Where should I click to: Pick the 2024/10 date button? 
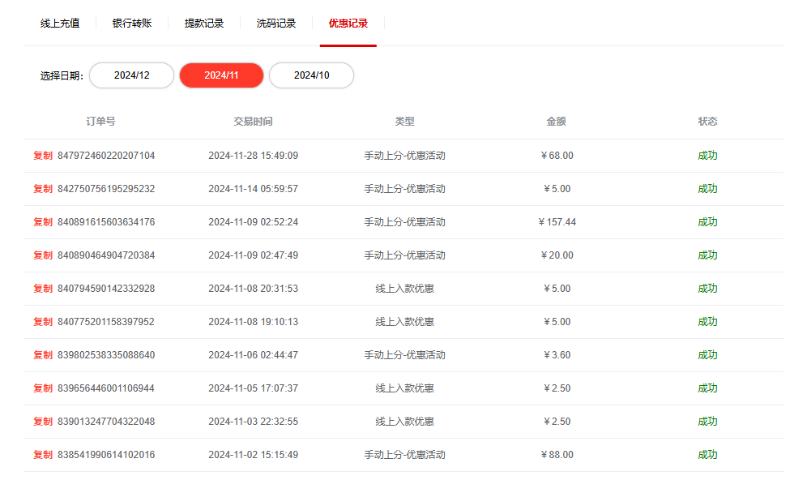click(311, 75)
